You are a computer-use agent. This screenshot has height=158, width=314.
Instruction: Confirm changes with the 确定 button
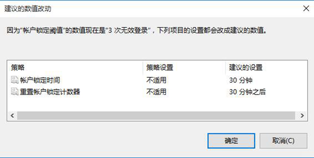[x=231, y=141]
